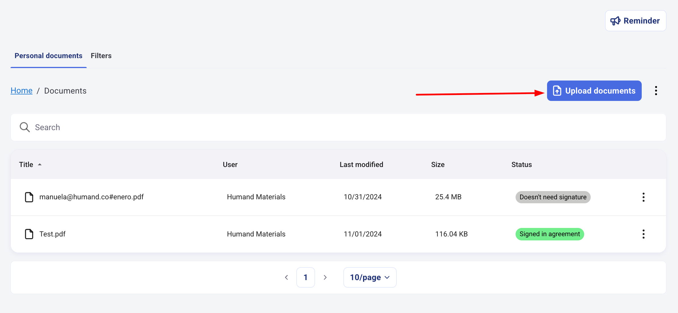Click file icon for manuela@humand.co#enero.pdf

click(29, 197)
